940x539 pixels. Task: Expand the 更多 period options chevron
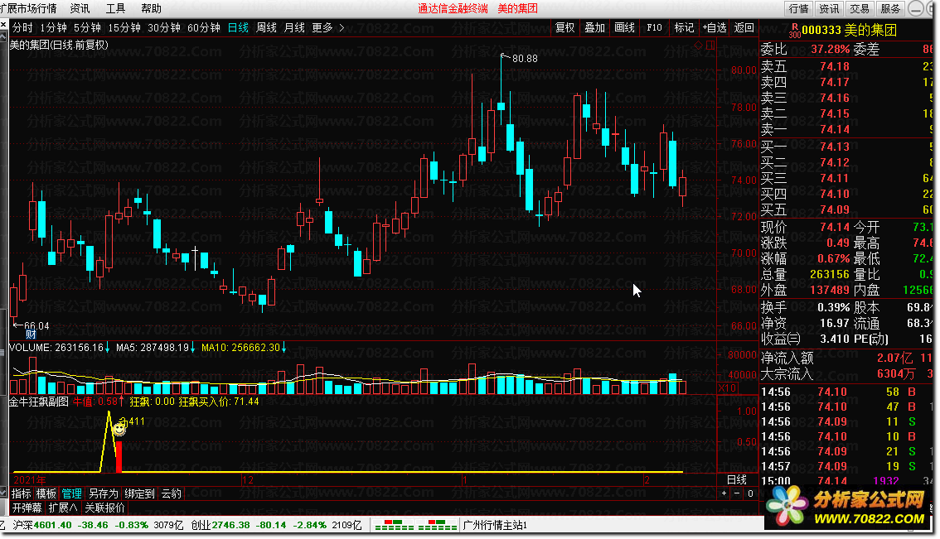pyautogui.click(x=342, y=27)
